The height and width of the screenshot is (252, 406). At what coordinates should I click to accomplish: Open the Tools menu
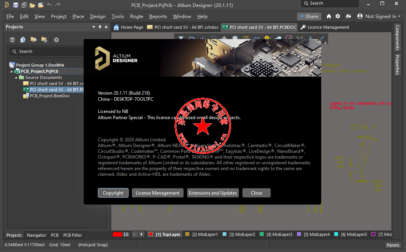click(x=117, y=16)
